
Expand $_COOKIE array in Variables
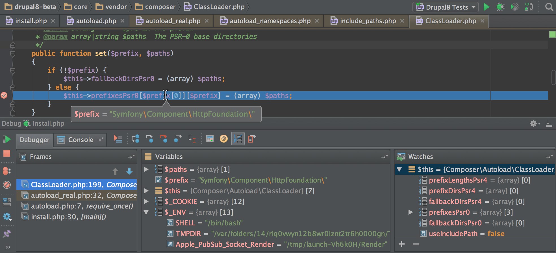[146, 201]
